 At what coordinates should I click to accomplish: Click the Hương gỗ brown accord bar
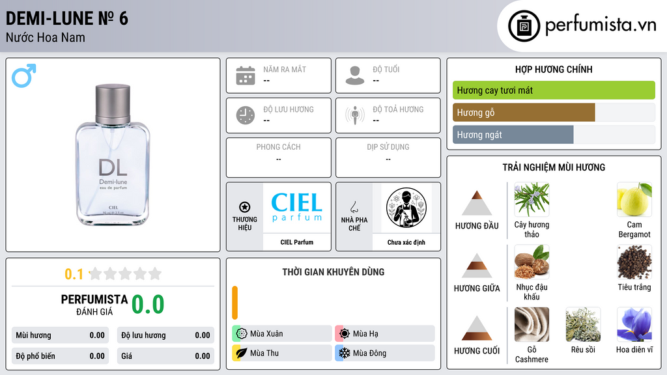[524, 112]
